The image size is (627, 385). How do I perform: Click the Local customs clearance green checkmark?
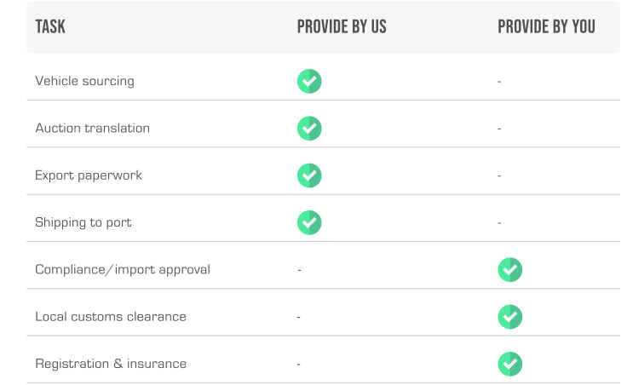click(x=509, y=317)
